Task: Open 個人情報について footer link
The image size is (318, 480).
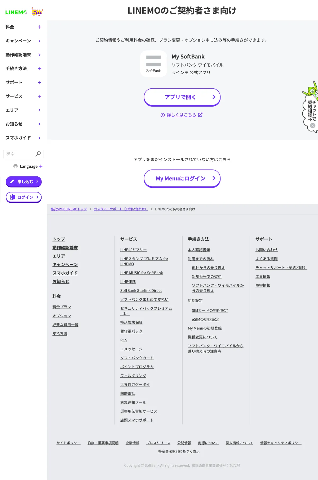Action: click(239, 443)
